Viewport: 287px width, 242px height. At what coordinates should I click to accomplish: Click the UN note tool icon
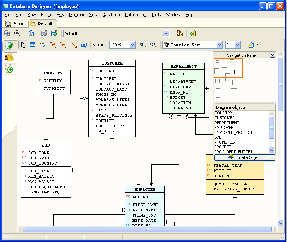(x=84, y=45)
